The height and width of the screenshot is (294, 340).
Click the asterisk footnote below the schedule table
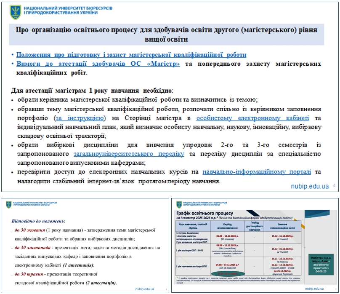click(238, 280)
